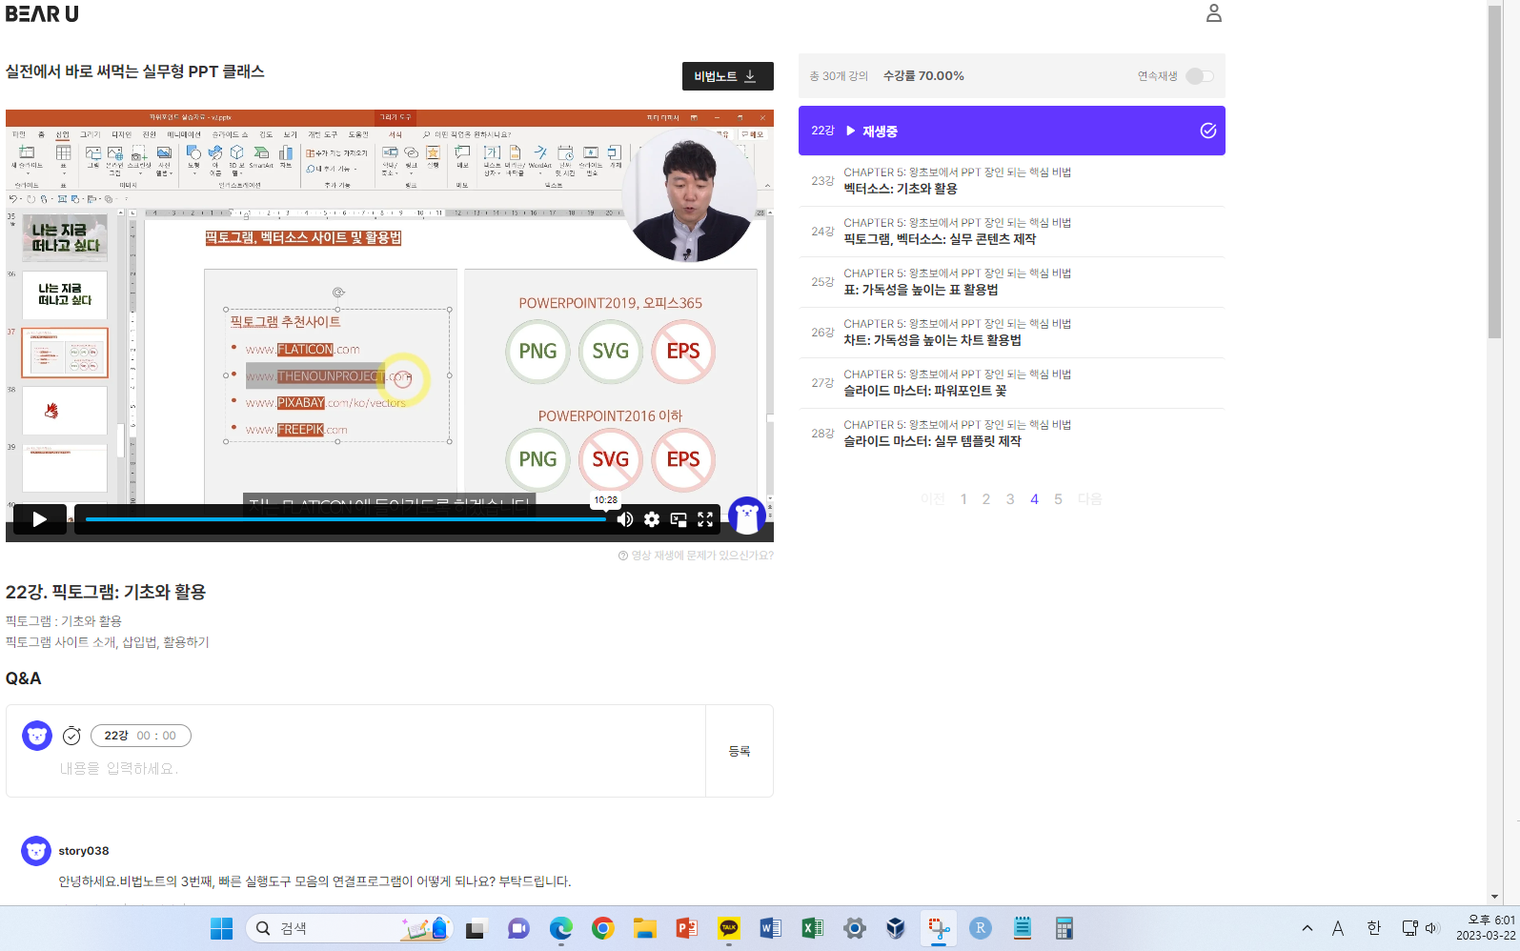Open the user profile icon
The image size is (1520, 951).
click(x=1213, y=13)
